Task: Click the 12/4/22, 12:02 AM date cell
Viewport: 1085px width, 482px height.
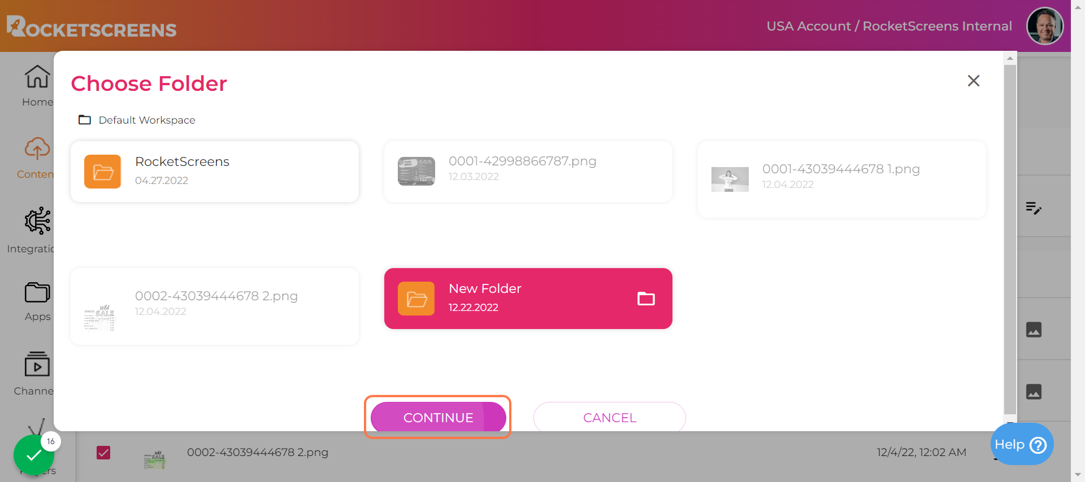Action: 921,452
